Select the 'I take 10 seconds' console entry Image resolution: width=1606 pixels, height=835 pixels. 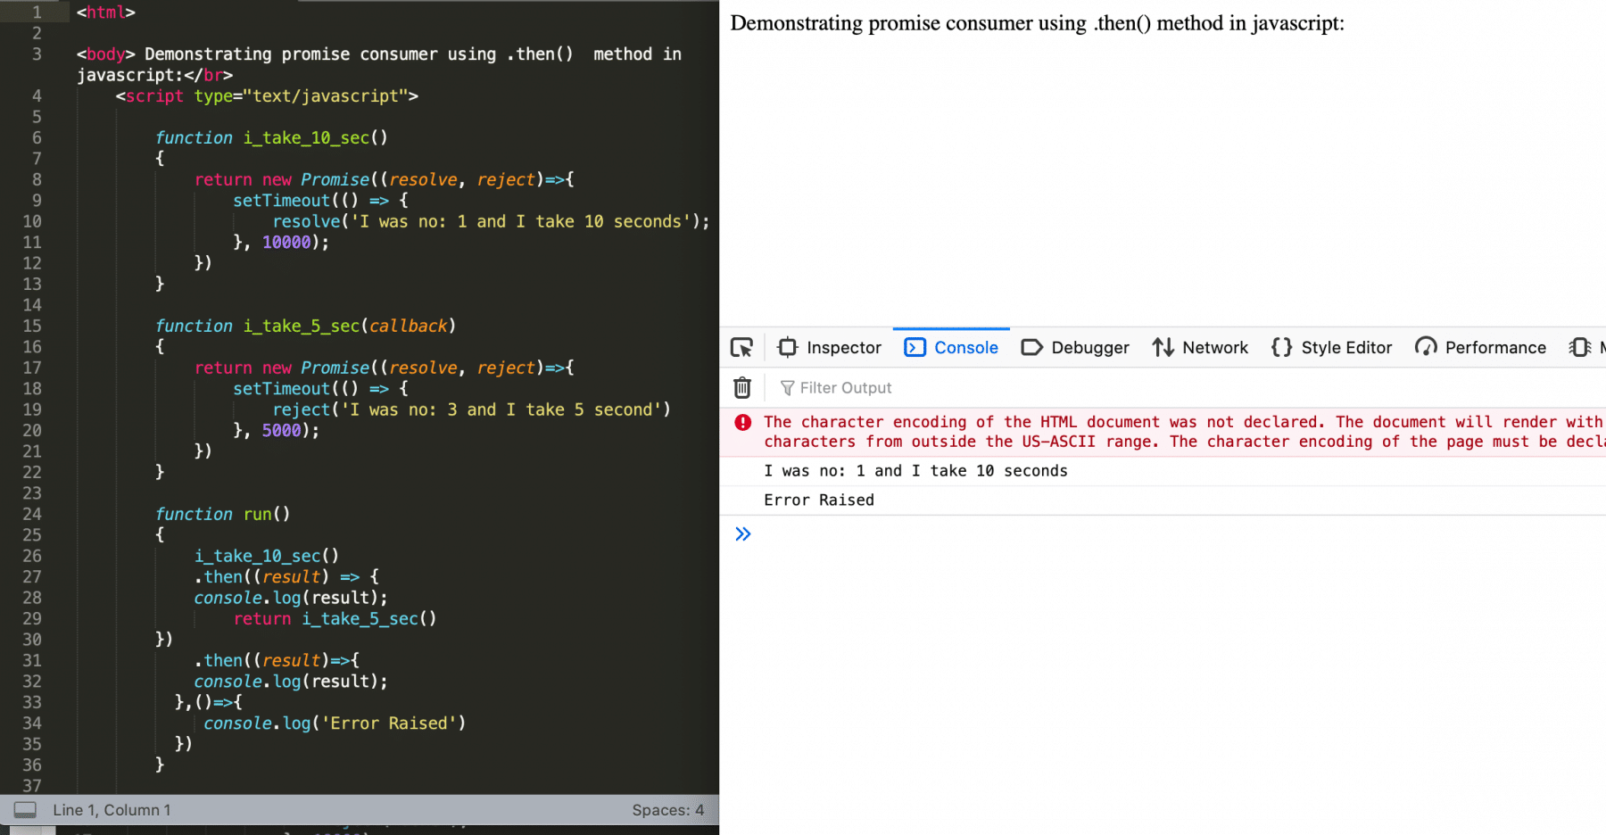pos(915,470)
